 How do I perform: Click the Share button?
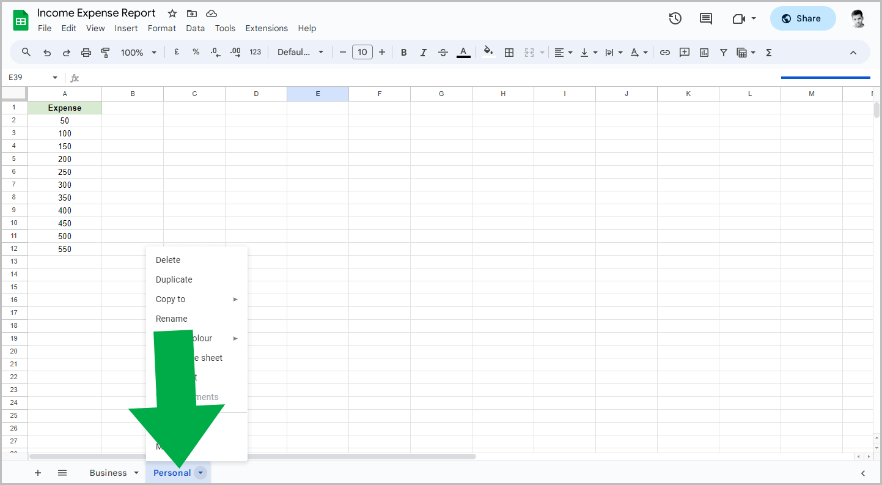(x=803, y=18)
